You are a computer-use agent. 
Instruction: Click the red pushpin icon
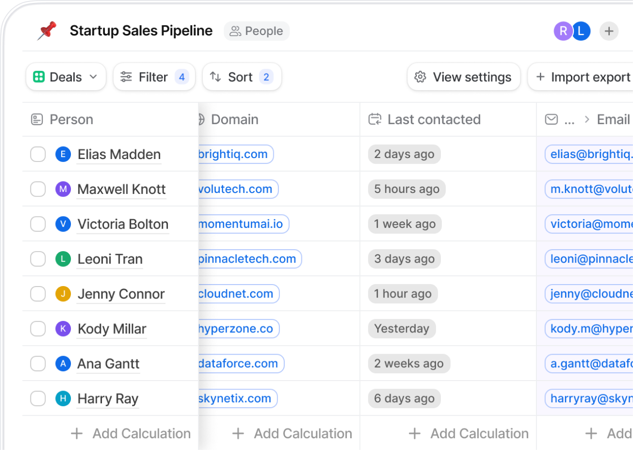(x=47, y=31)
